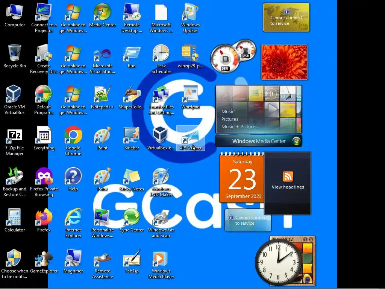Image resolution: width=385 pixels, height=289 pixels.
Task: Select the XPS Viewer shortcut
Action: [190, 138]
